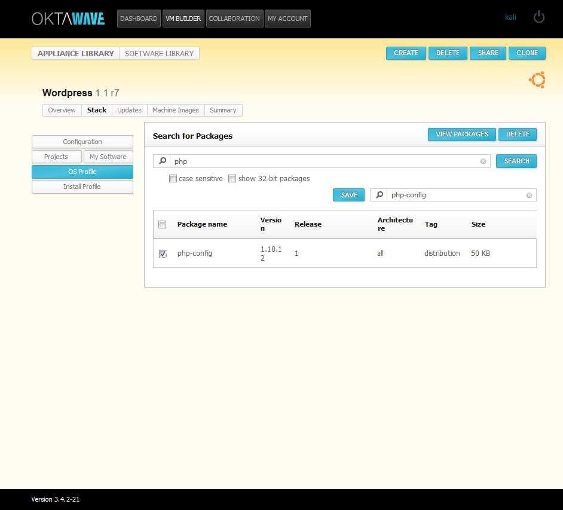
Task: Open Install Profile sidebar section
Action: 82,187
